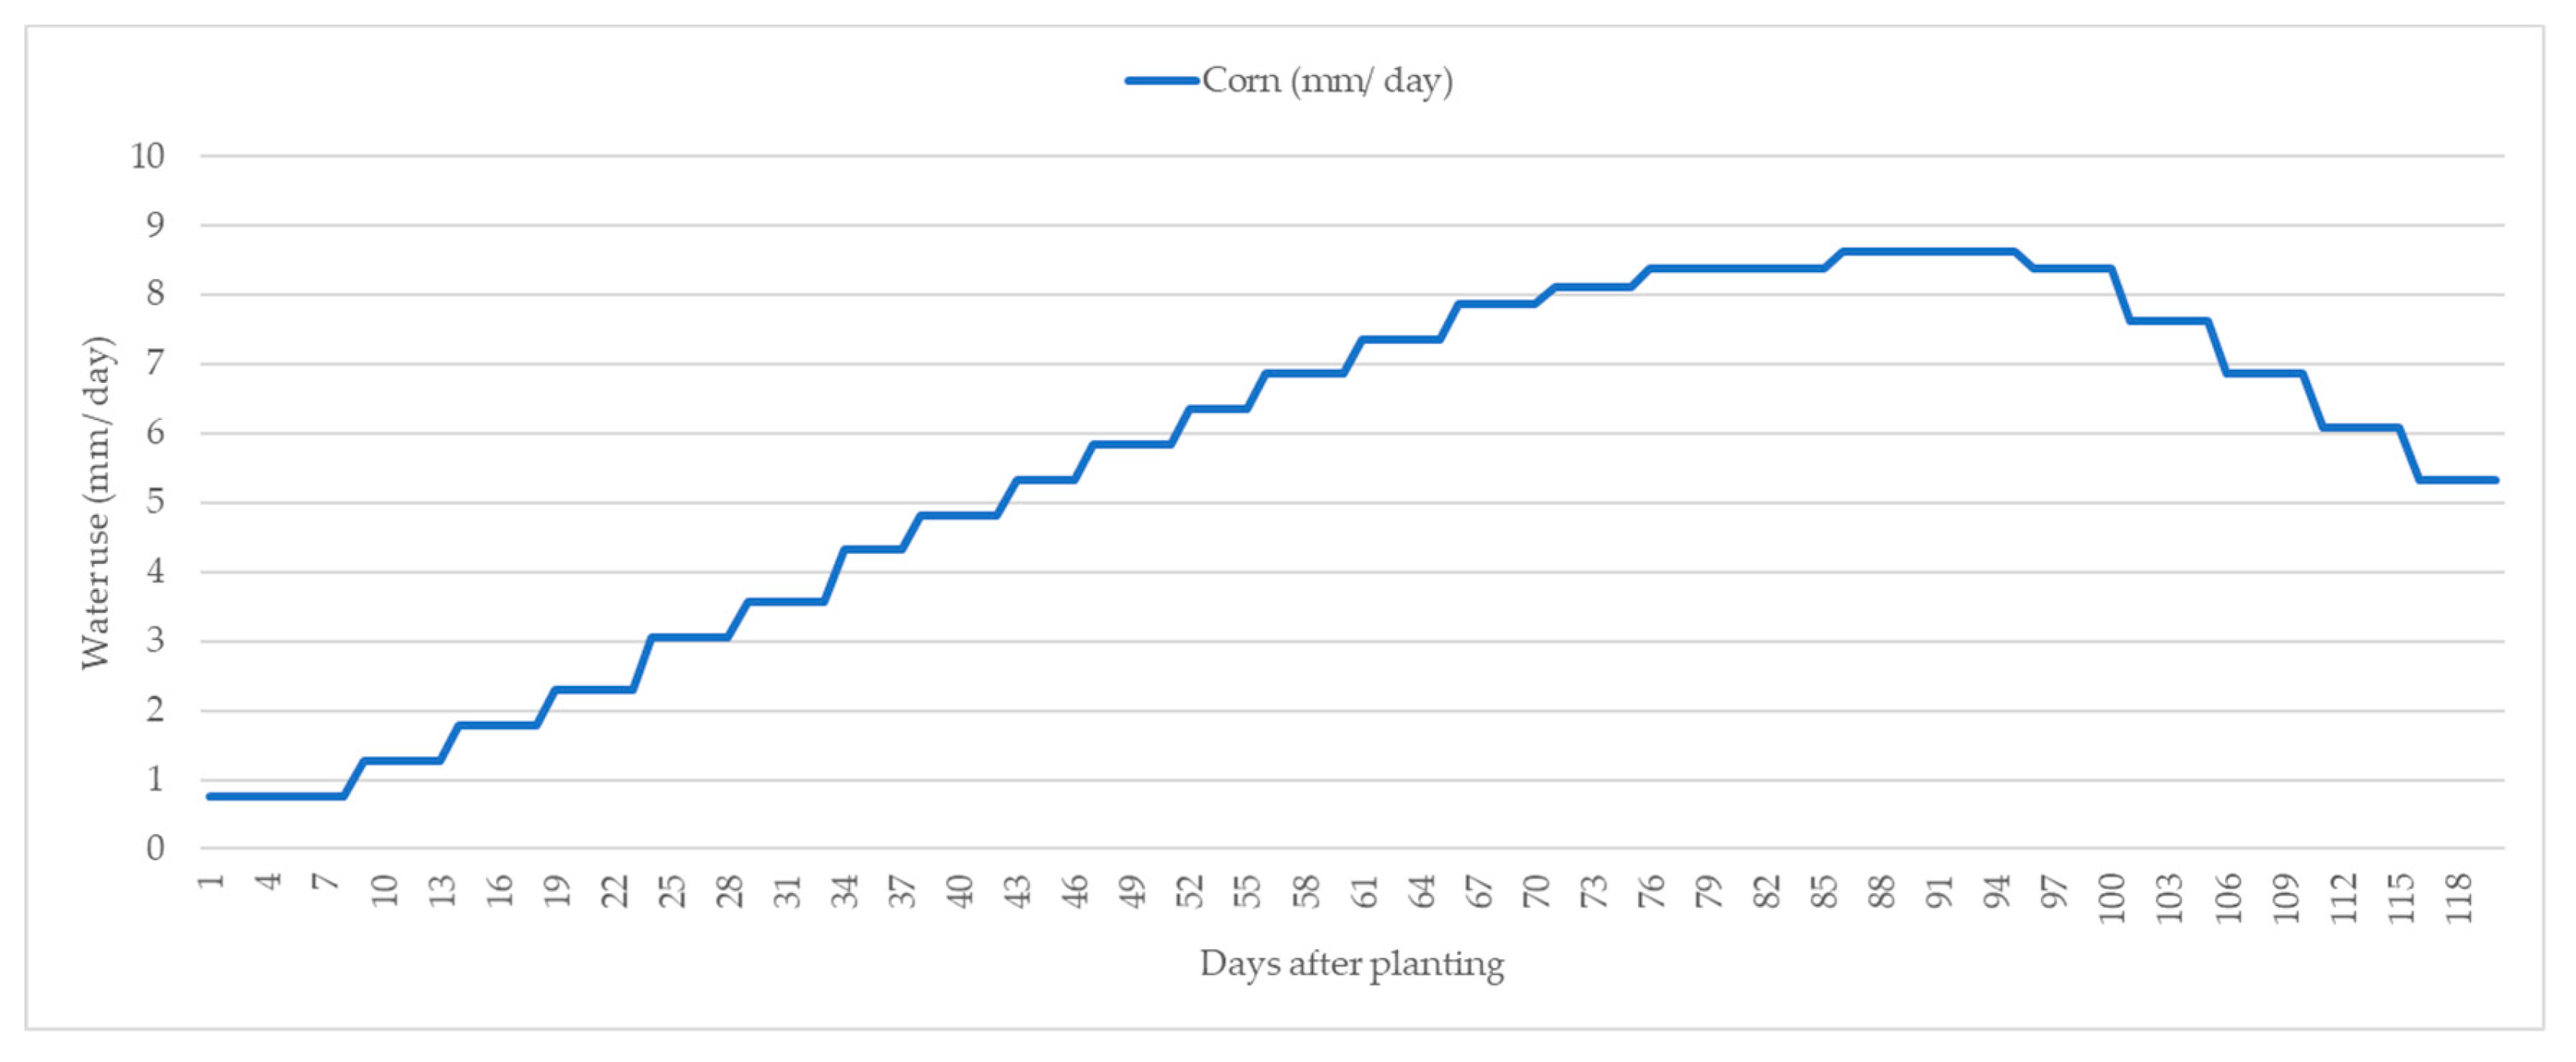Click the vertical axis label 5
Screen dimensions: 2576x1062
click(155, 501)
